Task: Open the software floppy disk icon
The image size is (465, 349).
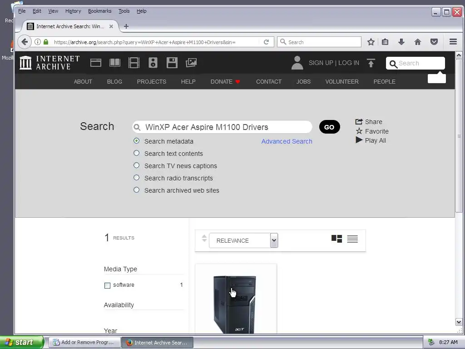Action: click(172, 63)
